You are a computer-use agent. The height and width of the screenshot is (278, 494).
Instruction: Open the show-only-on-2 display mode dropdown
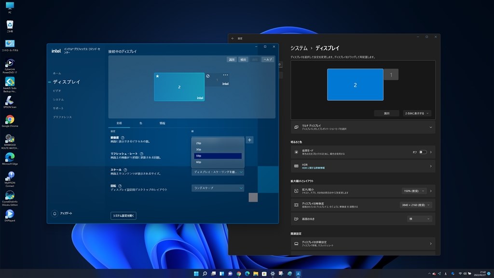coord(417,113)
